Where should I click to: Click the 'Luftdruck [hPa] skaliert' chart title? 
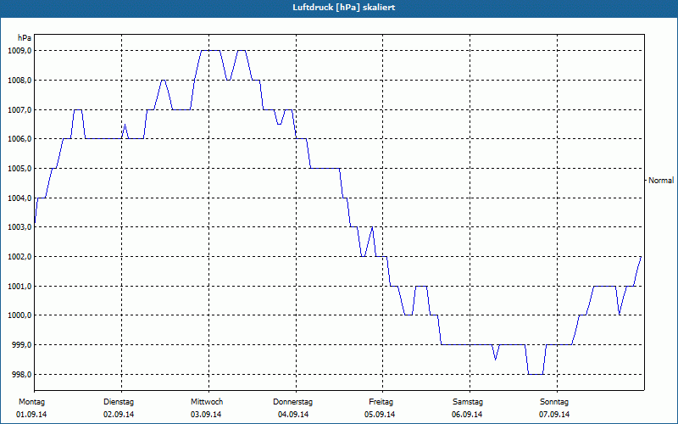(x=343, y=8)
